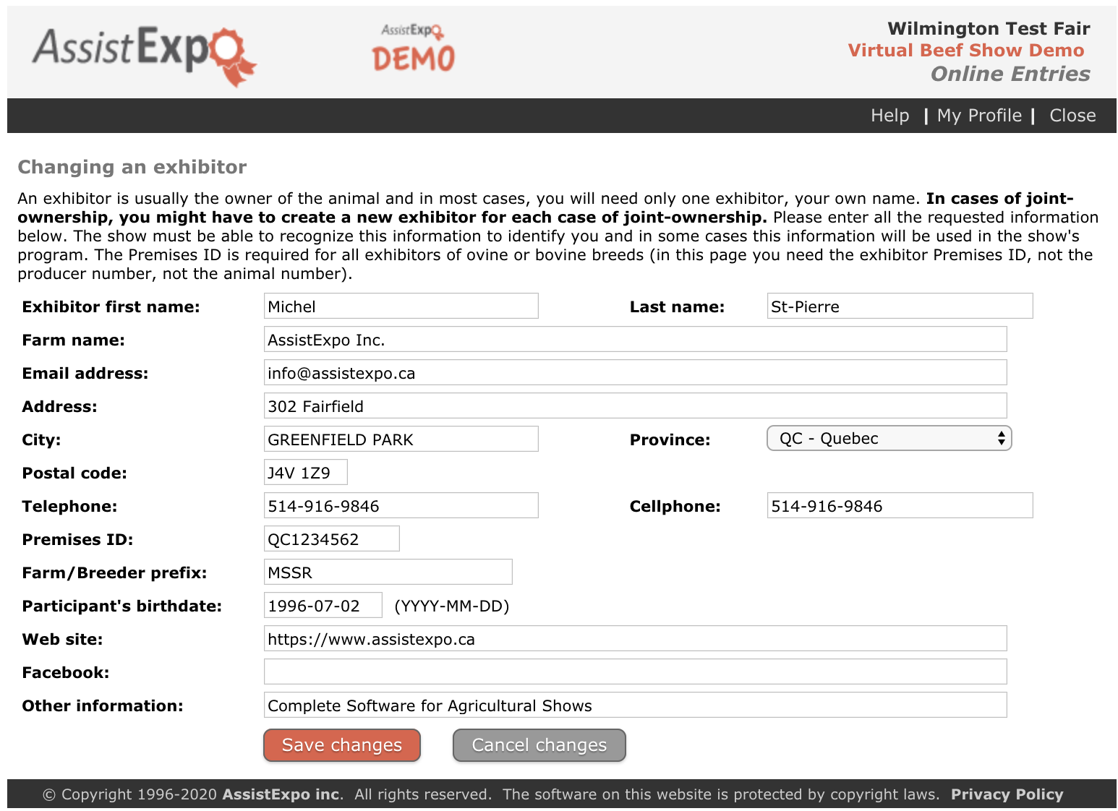
Task: Focus the City input with GREENFIELD PARK
Action: pyautogui.click(x=401, y=439)
